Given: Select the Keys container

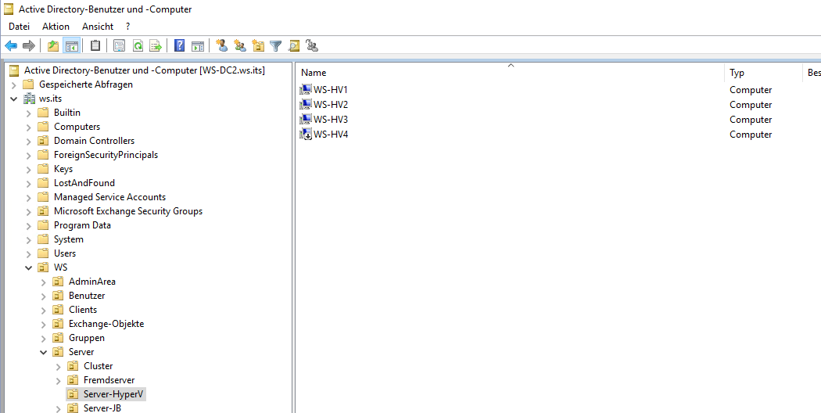Looking at the screenshot, I should tap(63, 169).
